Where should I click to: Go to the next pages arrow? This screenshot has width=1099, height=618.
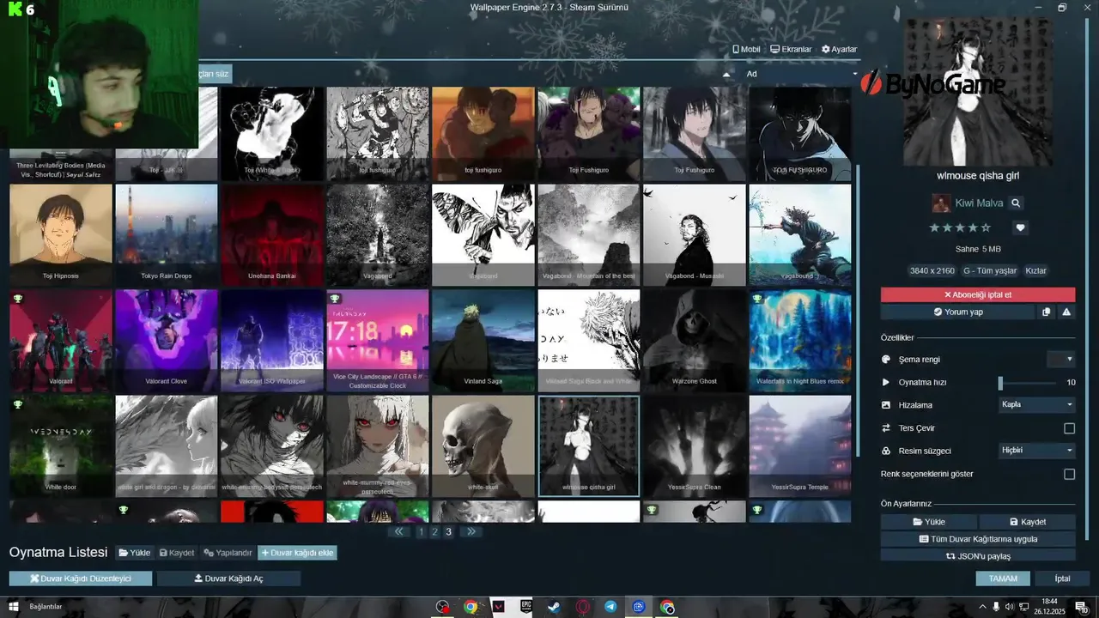coord(471,531)
